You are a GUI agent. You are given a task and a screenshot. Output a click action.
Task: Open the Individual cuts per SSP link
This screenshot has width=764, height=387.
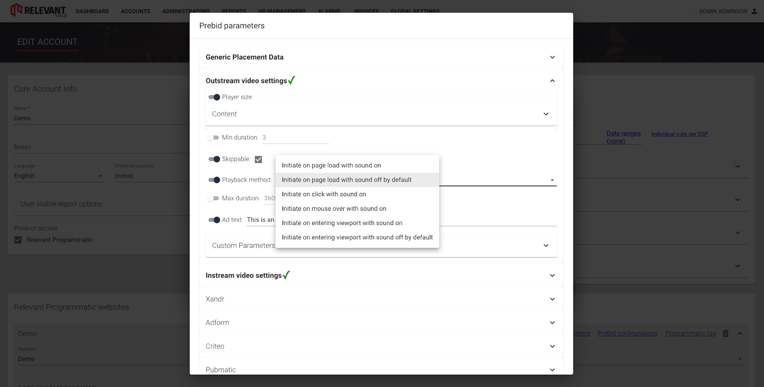679,134
